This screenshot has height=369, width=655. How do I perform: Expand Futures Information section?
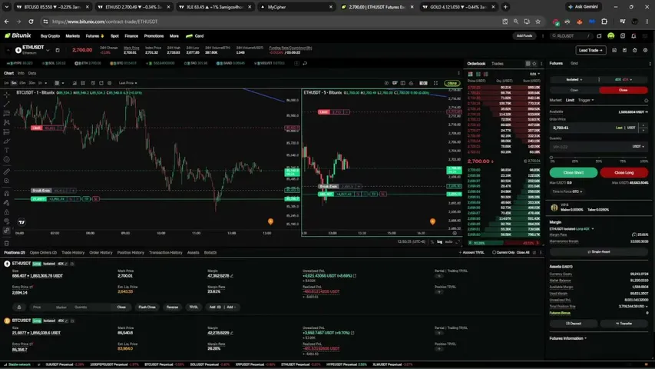pos(568,338)
